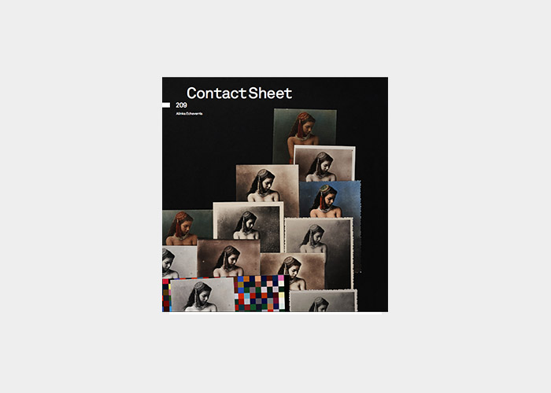This screenshot has width=551, height=393.
Task: Click the white bar left of 209
Action: point(166,105)
